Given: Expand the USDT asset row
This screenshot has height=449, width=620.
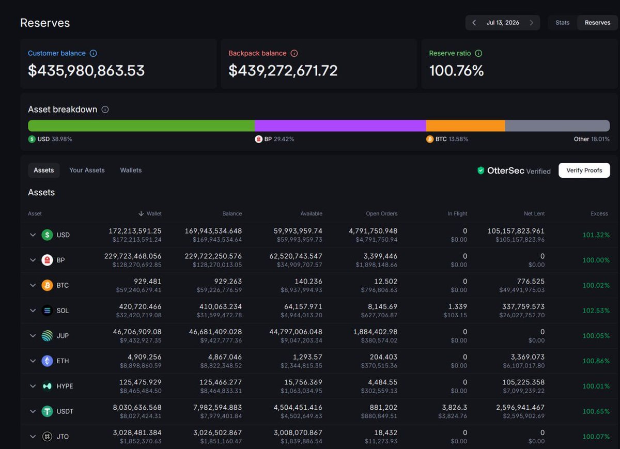Looking at the screenshot, I should [x=33, y=411].
